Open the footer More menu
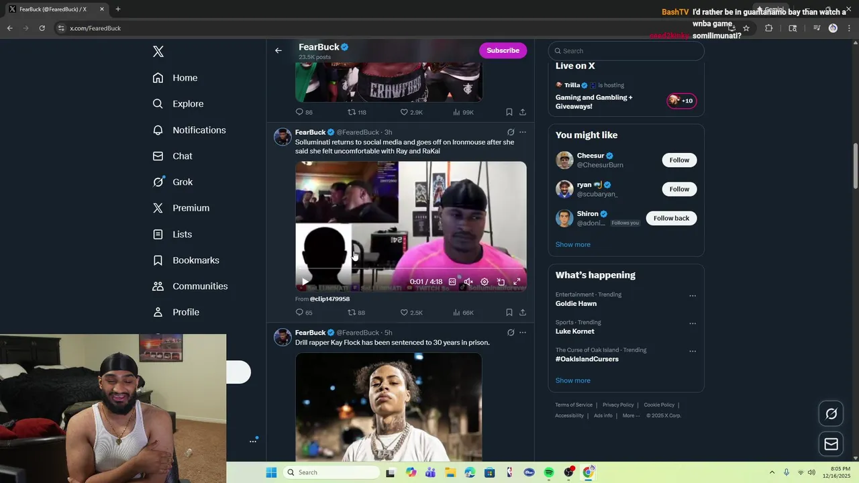Screen dimensions: 859x483 (x=631, y=416)
